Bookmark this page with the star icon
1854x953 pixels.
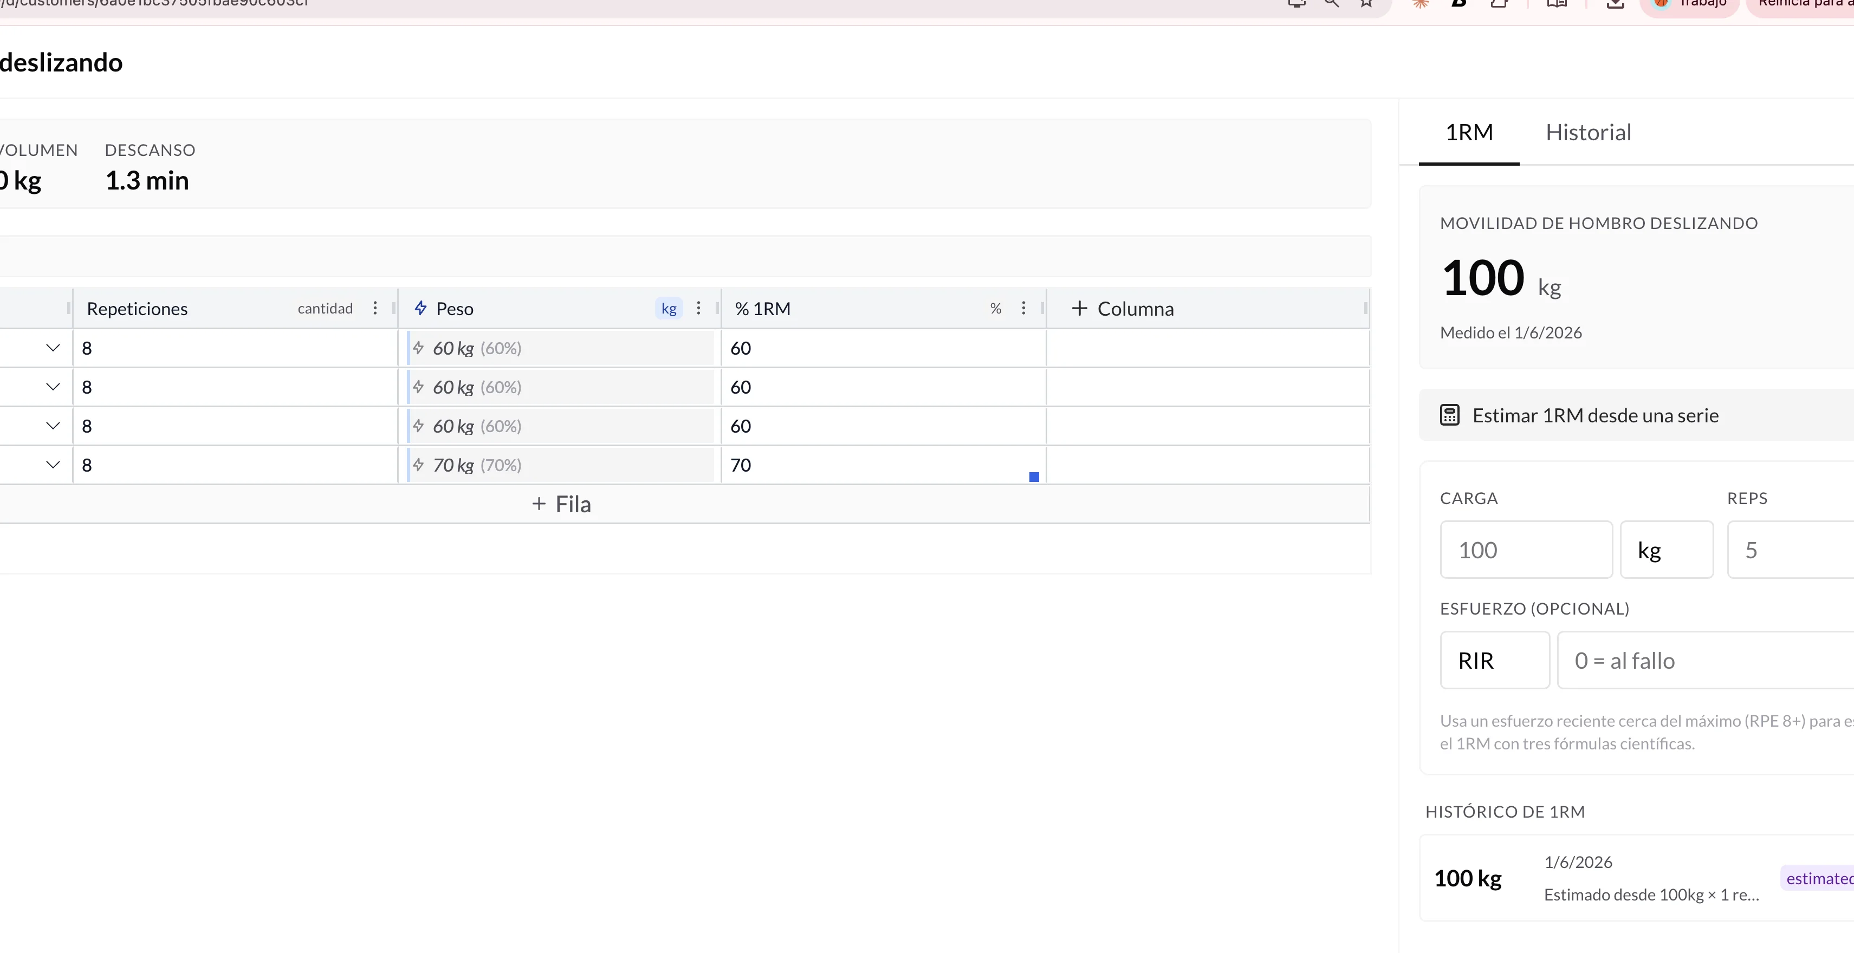click(1366, 3)
